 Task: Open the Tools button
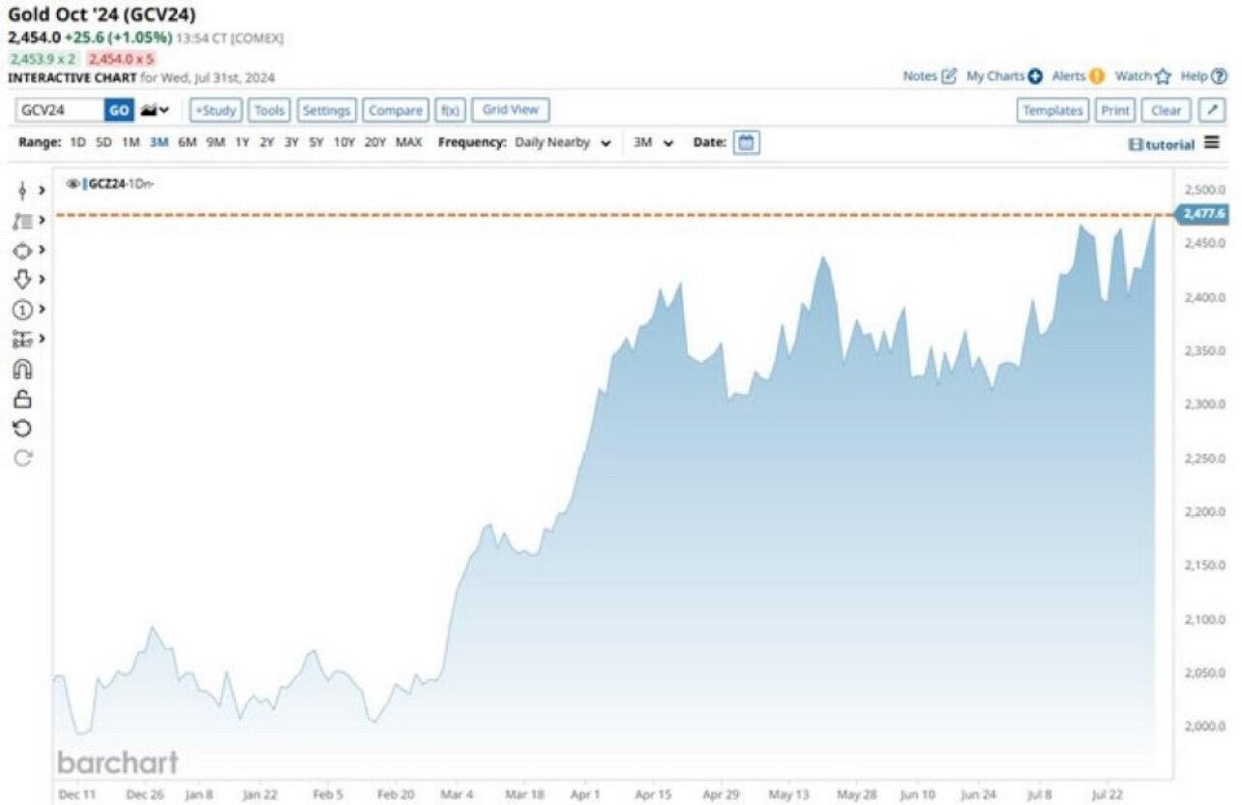[269, 110]
